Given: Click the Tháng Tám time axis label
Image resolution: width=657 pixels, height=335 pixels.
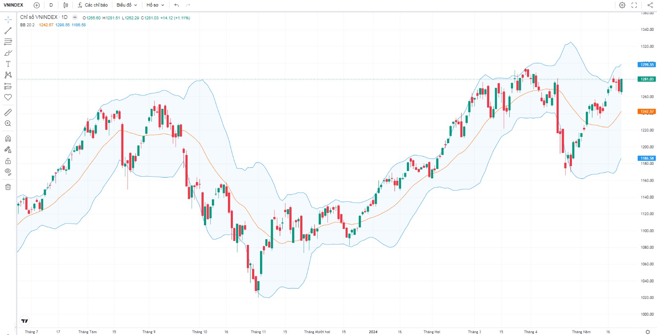Looking at the screenshot, I should 87,332.
